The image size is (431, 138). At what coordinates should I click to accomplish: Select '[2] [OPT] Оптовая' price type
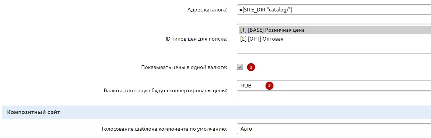334,39
